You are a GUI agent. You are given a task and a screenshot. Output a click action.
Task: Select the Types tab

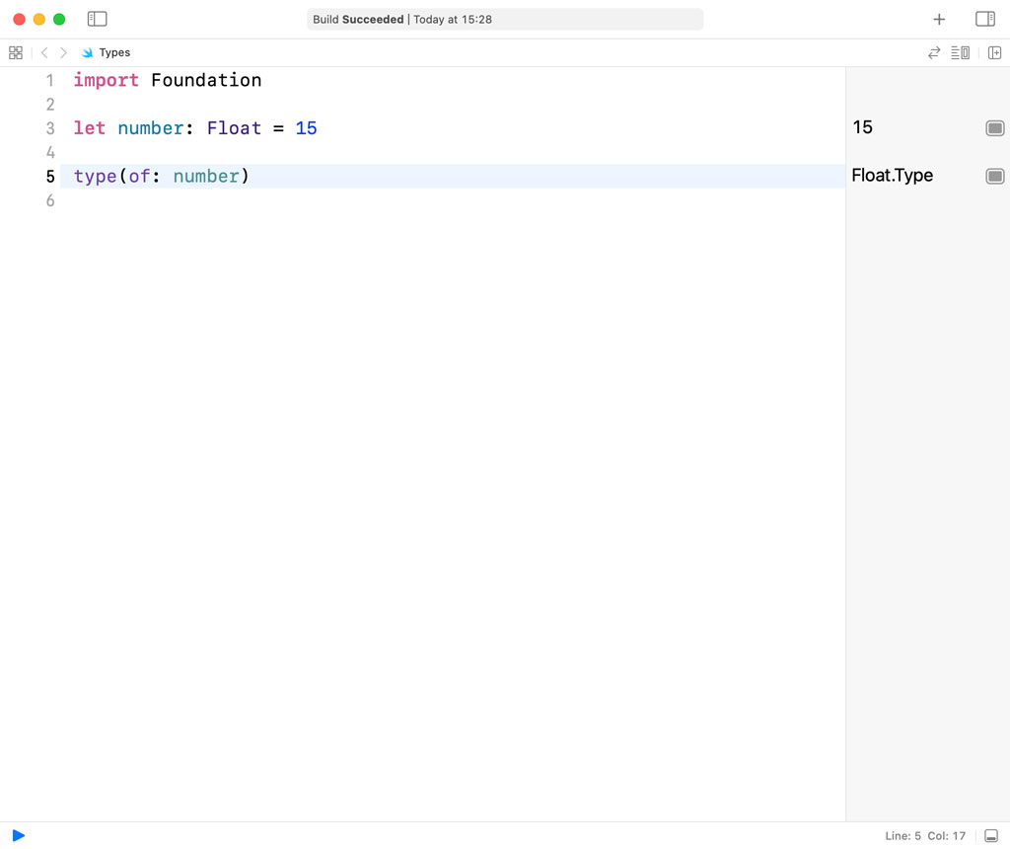[x=107, y=52]
